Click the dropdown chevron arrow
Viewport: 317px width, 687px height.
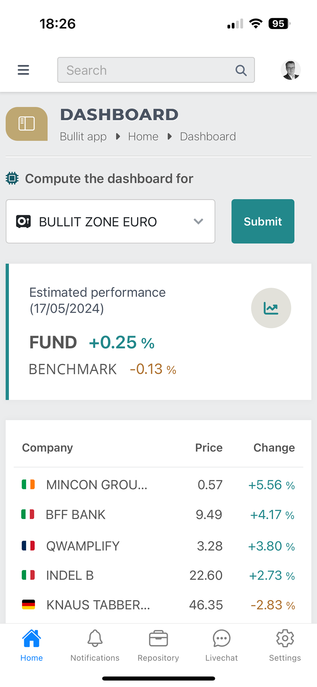[199, 221]
